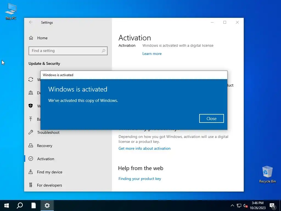
Task: Open the Home settings page
Action: (42, 38)
